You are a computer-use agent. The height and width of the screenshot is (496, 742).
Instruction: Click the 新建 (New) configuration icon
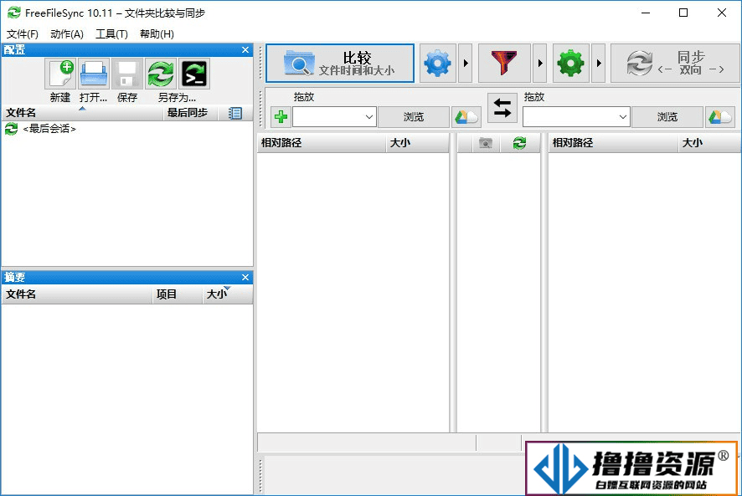pyautogui.click(x=60, y=74)
